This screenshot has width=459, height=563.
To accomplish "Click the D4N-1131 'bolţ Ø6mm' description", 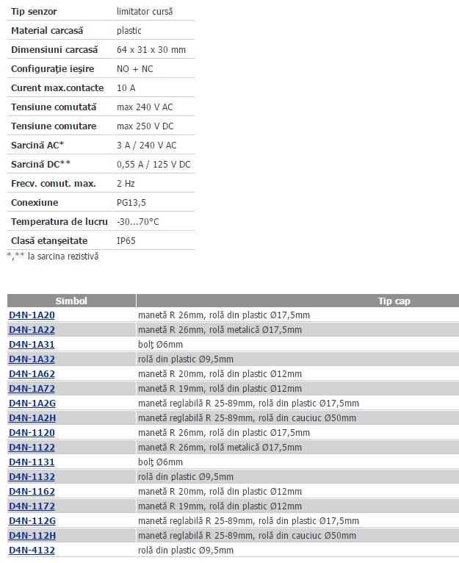I will [x=160, y=462].
